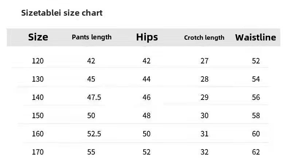This screenshot has height=167, width=288.
Task: Select crotch length value 32
Action: pos(205,152)
